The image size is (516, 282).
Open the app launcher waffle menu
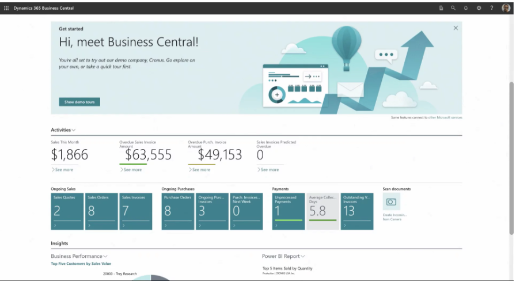point(6,8)
